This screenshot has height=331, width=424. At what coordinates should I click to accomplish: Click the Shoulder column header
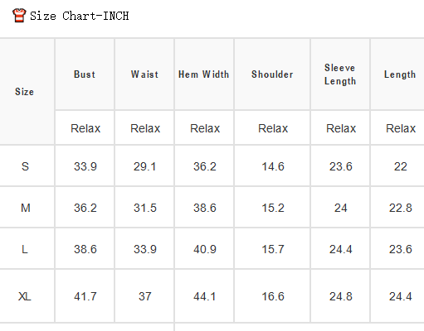pos(272,74)
